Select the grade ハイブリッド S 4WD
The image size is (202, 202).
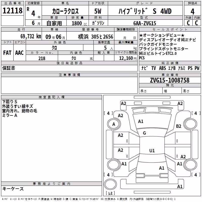pyautogui.click(x=145, y=11)
